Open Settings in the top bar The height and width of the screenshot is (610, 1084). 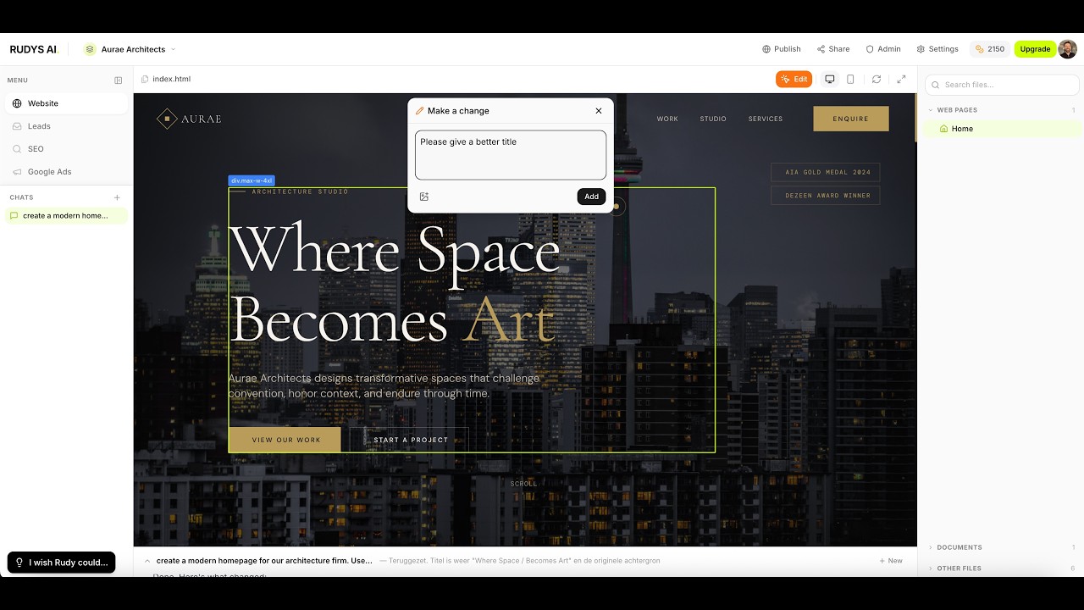(937, 49)
